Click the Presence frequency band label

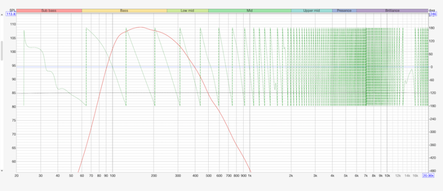[x=345, y=11]
